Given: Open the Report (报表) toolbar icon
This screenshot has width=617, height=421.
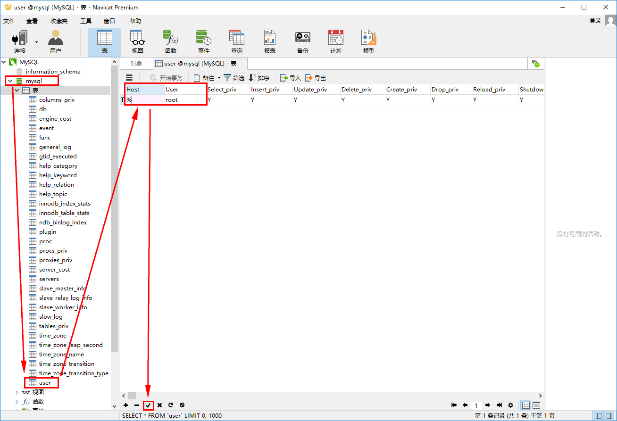Looking at the screenshot, I should [x=270, y=42].
